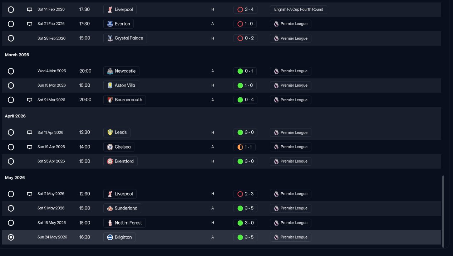Image resolution: width=453 pixels, height=256 pixels.
Task: Open the Brighton team link
Action: click(119, 237)
